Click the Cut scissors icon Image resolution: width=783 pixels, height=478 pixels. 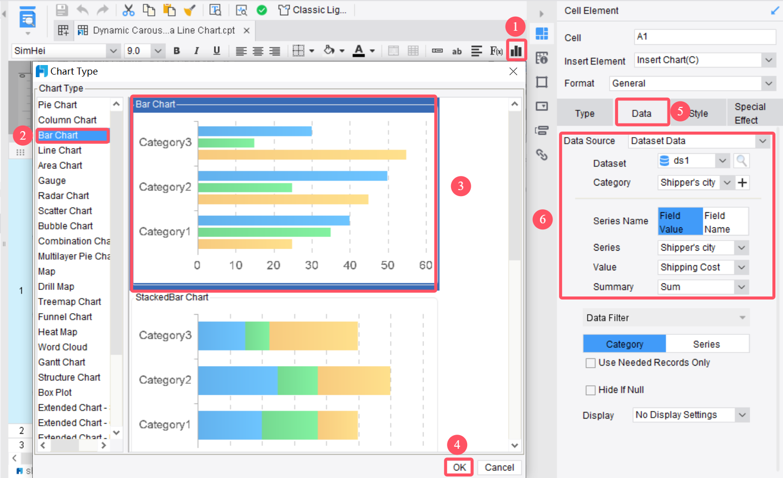129,10
